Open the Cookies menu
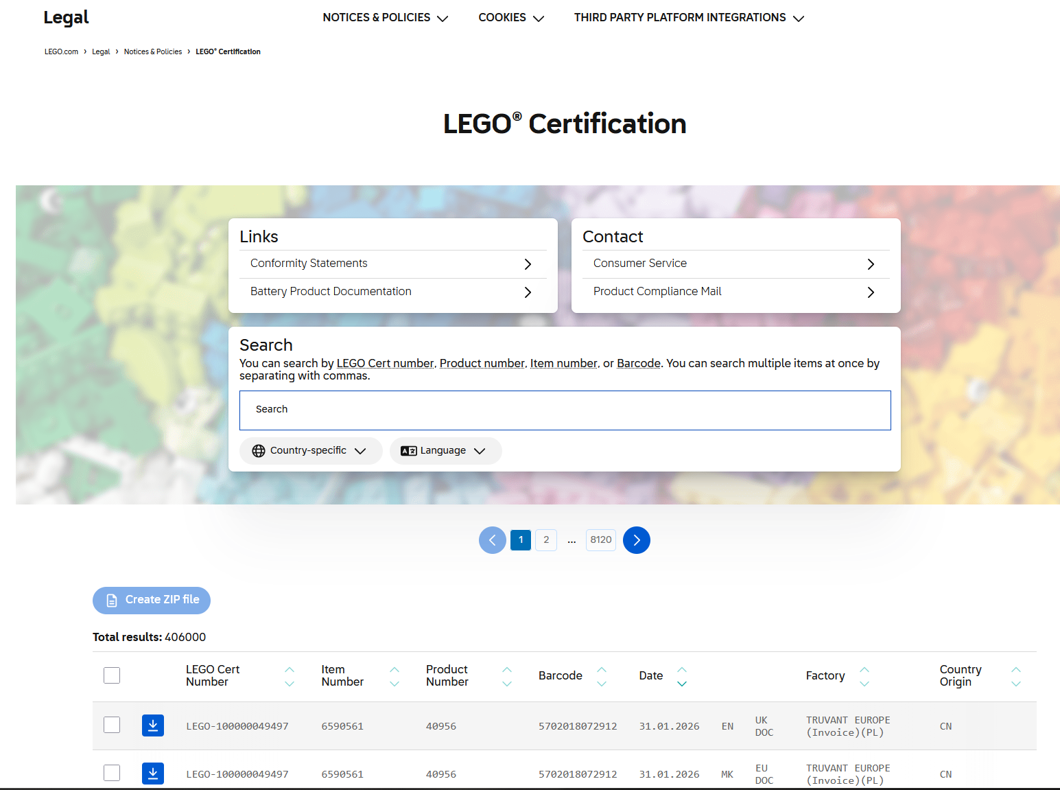 click(511, 18)
